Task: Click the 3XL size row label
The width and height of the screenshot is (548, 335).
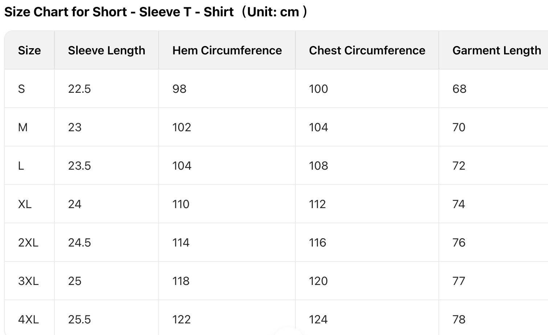Action: [x=28, y=281]
